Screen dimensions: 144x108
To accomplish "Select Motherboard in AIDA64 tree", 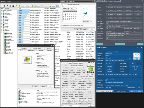I will click(x=7, y=13).
